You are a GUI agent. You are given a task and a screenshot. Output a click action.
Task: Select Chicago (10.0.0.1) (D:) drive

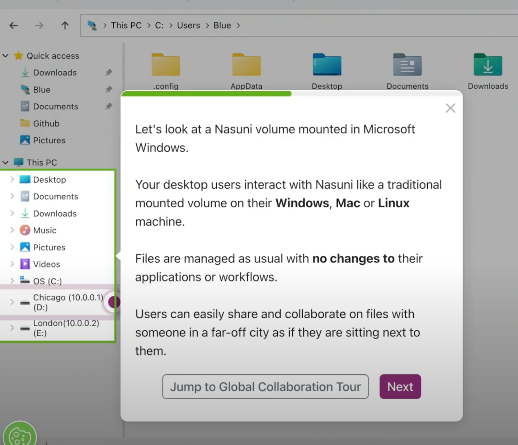tap(68, 302)
